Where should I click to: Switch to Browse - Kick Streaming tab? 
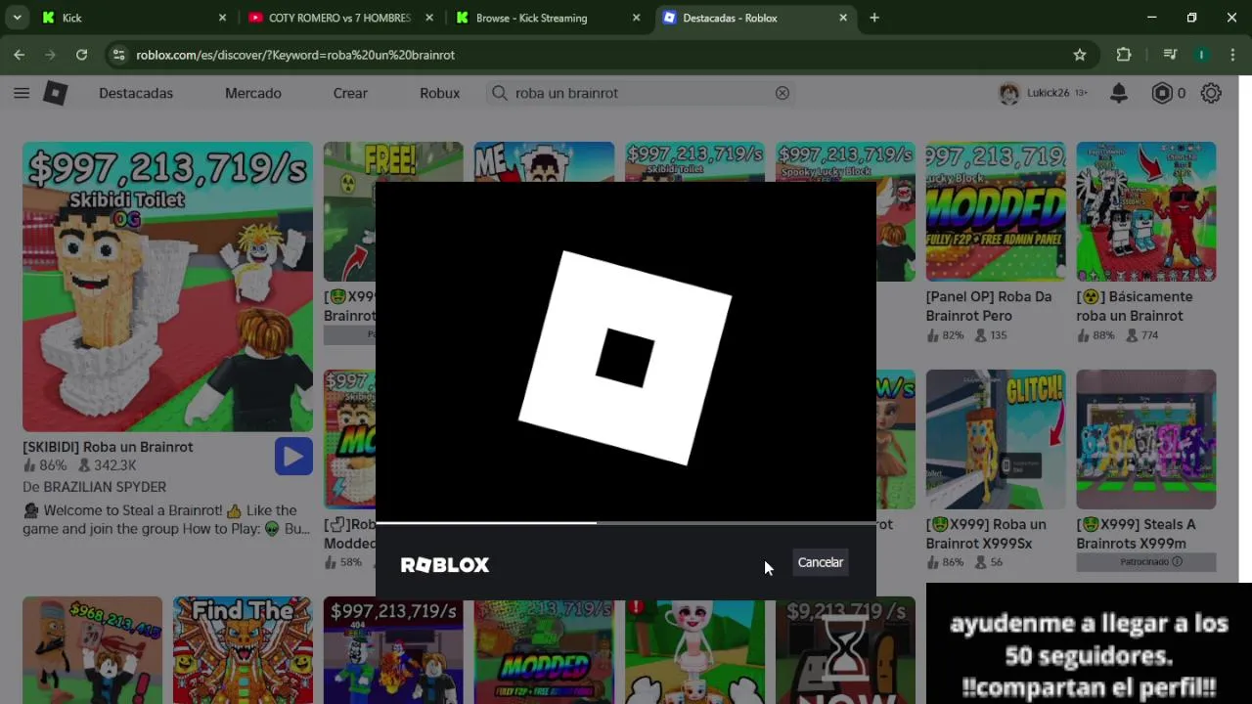(548, 18)
